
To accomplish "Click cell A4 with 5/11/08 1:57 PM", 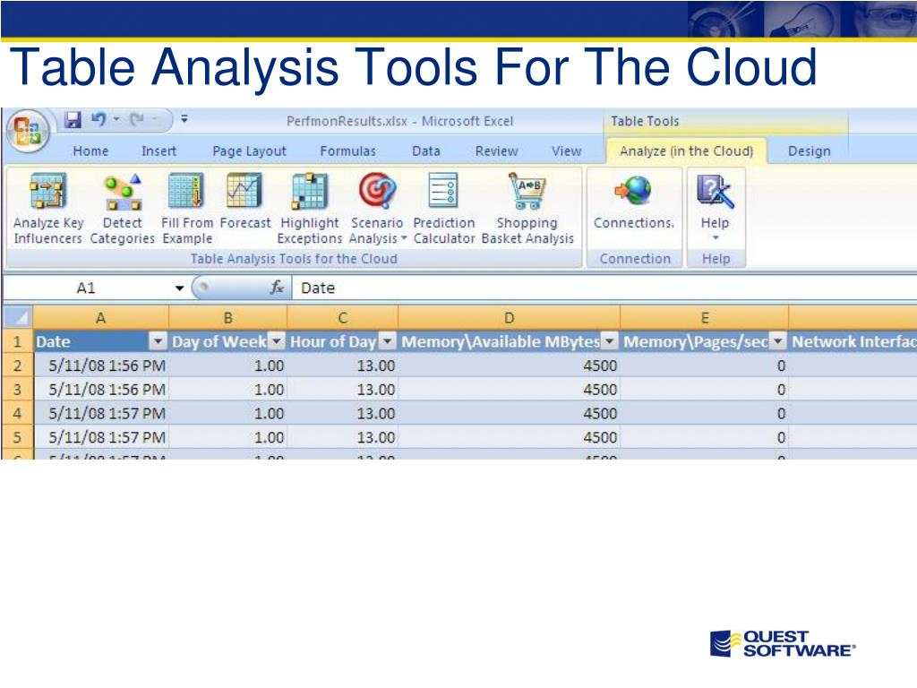I will click(101, 414).
